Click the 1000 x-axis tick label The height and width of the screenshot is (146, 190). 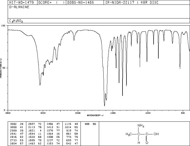(148, 113)
